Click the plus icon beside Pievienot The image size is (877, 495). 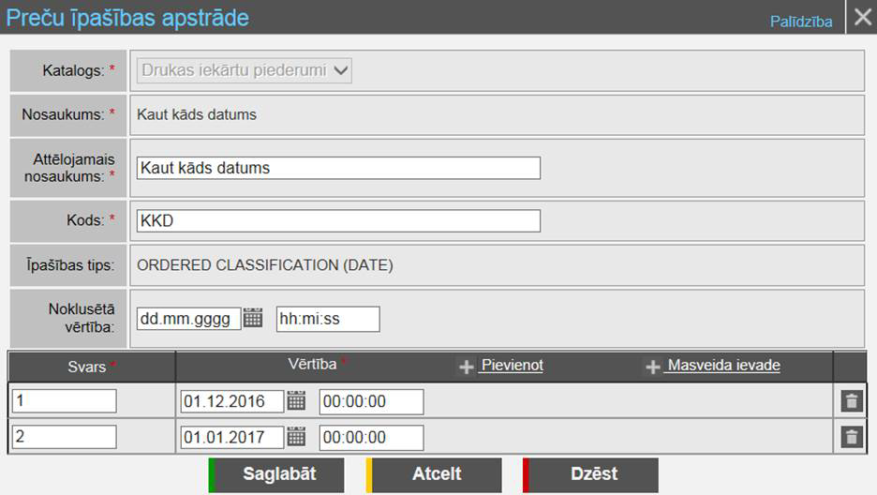(466, 367)
